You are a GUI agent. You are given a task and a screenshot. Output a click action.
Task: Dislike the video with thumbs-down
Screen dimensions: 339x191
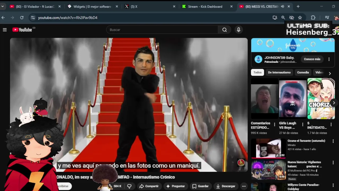[x=129, y=186]
